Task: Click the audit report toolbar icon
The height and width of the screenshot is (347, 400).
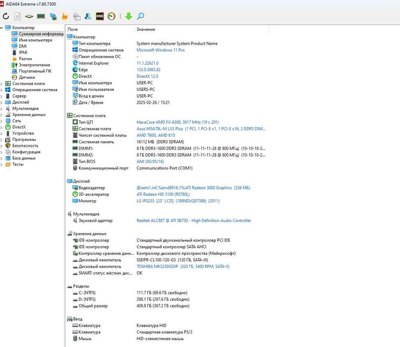Action: [x=76, y=16]
